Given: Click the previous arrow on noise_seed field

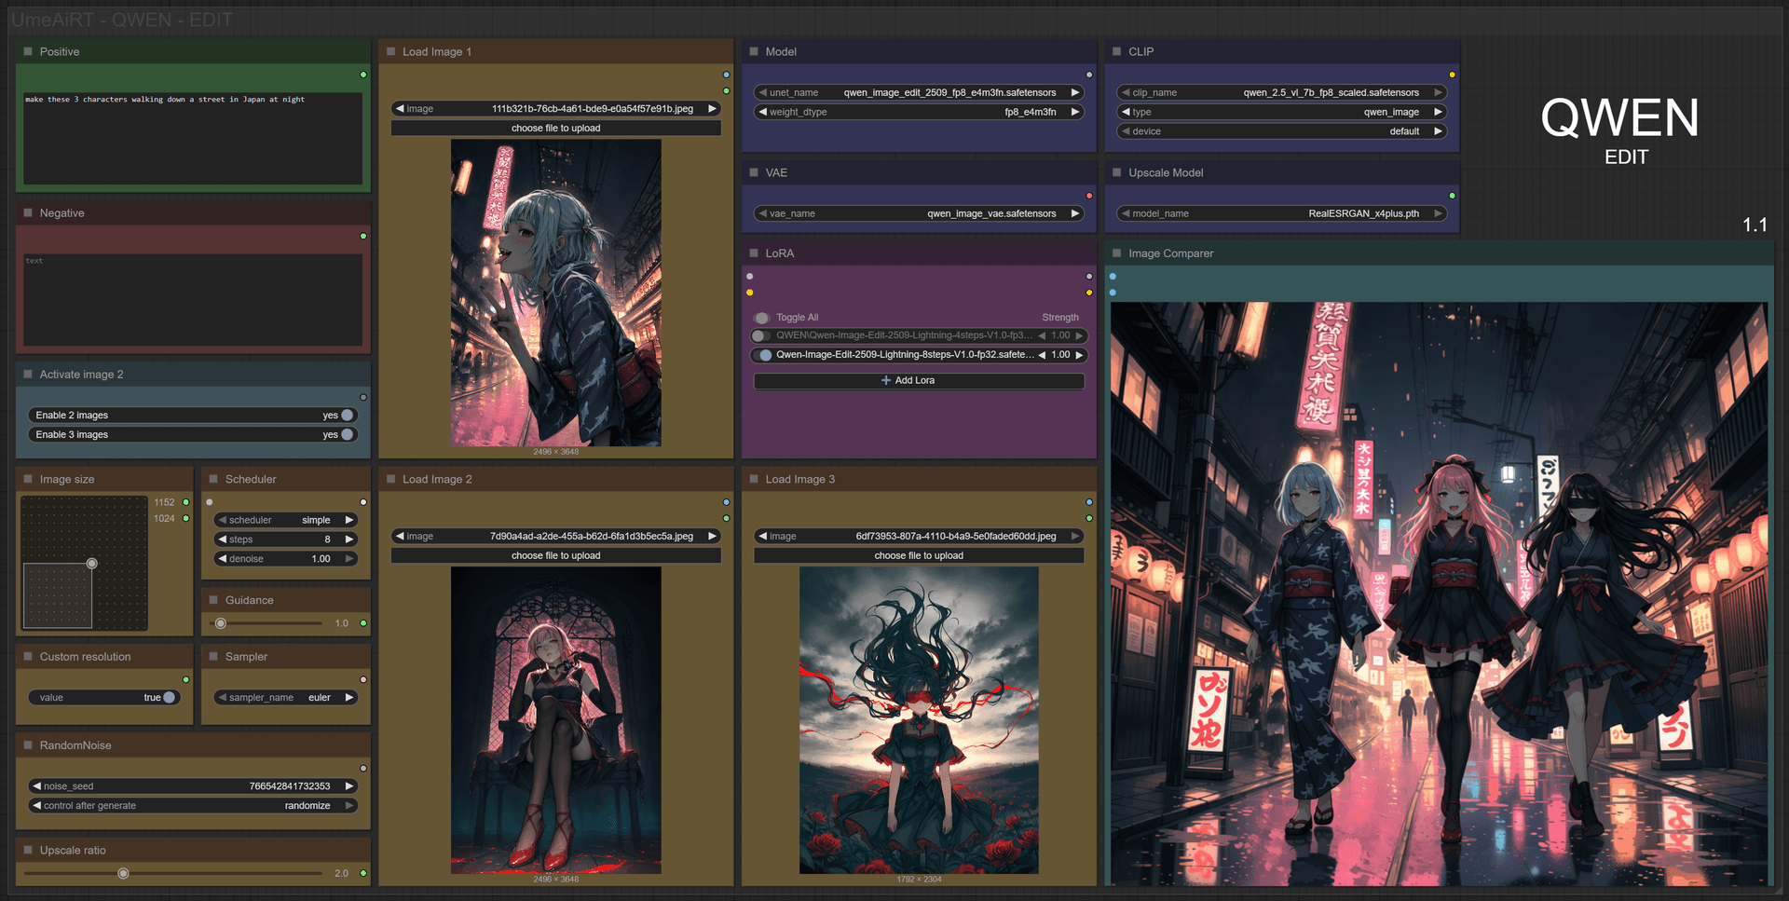Looking at the screenshot, I should [37, 785].
